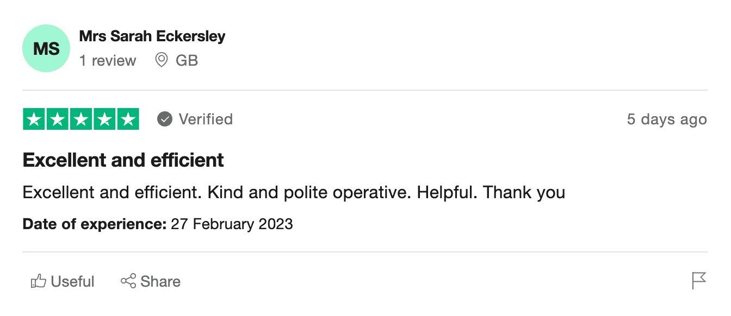Select the fourth green rating star
This screenshot has height=316, width=731.
104,119
